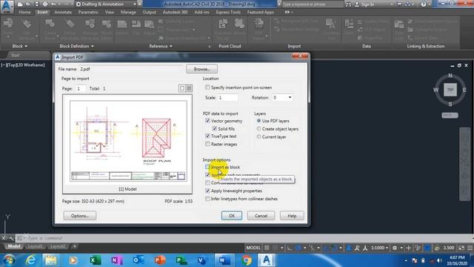474x267 pixels.
Task: Click the Plot printer icon in the quick access toolbar
Action: 45,4
